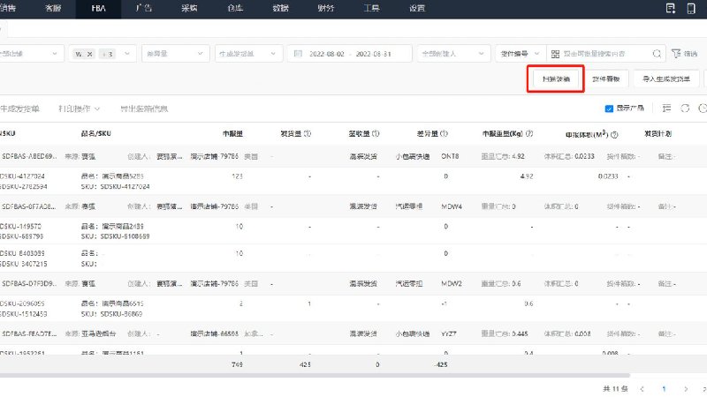Select page 1 in the pagination
This screenshot has width=707, height=397.
click(664, 389)
